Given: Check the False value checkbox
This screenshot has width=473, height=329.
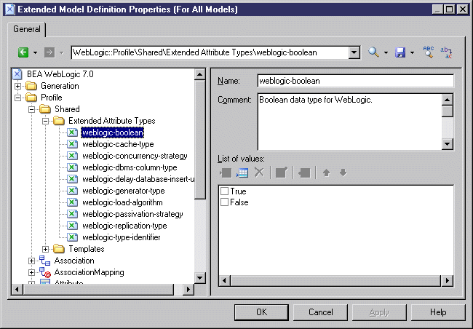Looking at the screenshot, I should pos(224,202).
